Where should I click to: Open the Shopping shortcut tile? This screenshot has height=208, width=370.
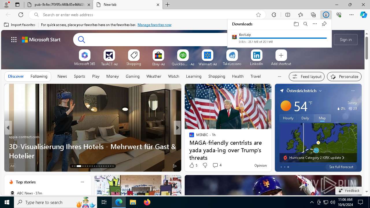tap(134, 58)
